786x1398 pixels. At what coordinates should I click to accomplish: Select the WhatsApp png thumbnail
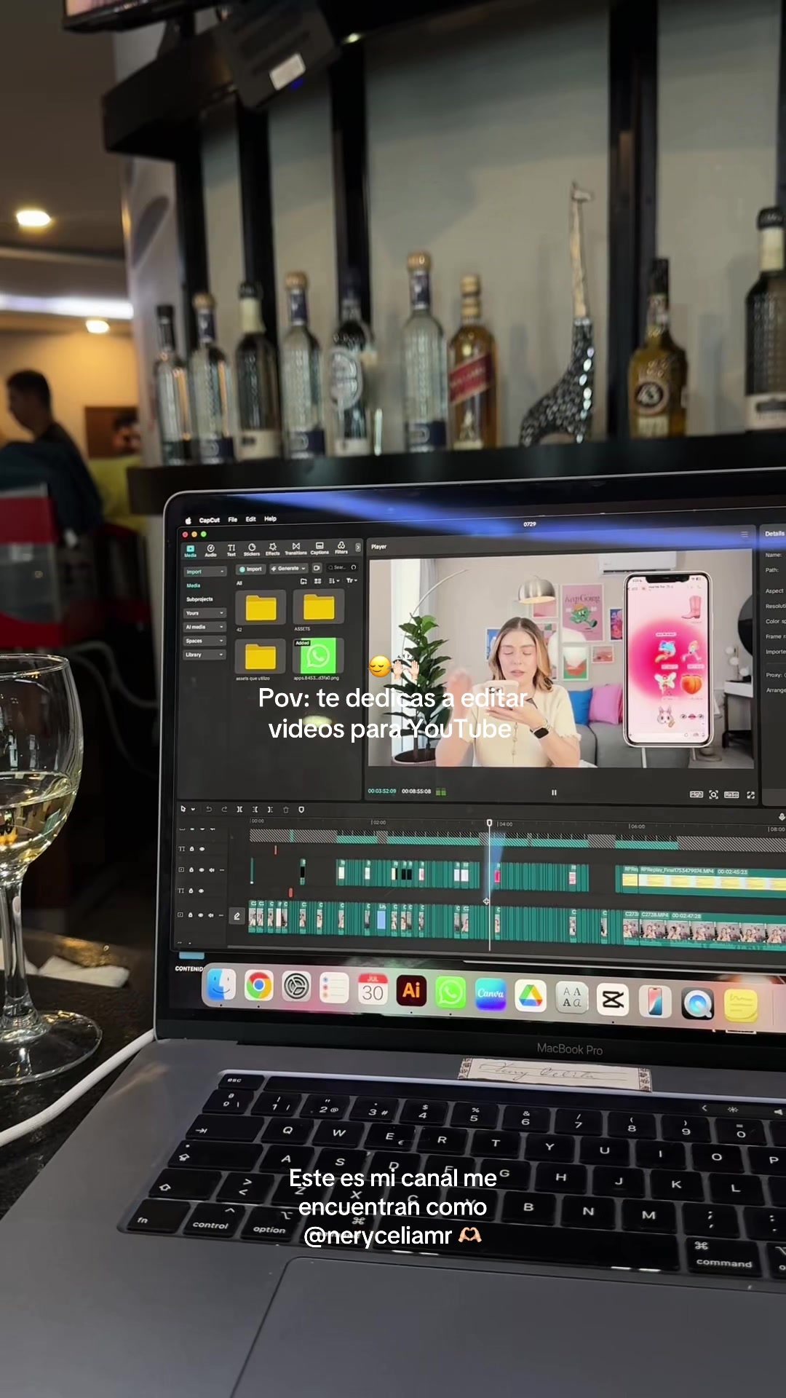pos(317,656)
